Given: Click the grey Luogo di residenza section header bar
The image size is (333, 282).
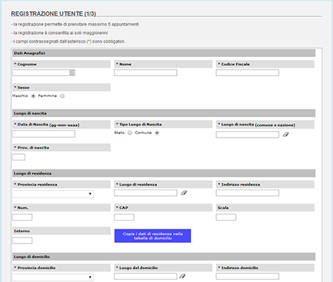Looking at the screenshot, I should pyautogui.click(x=164, y=173).
